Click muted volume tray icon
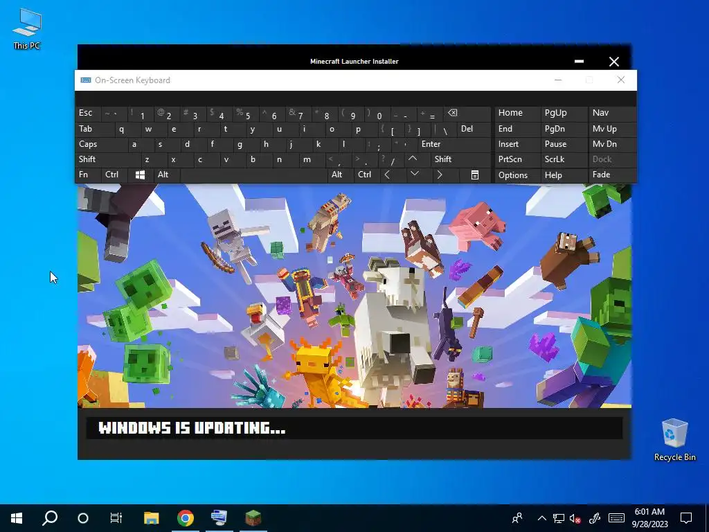This screenshot has width=709, height=532. pyautogui.click(x=575, y=518)
